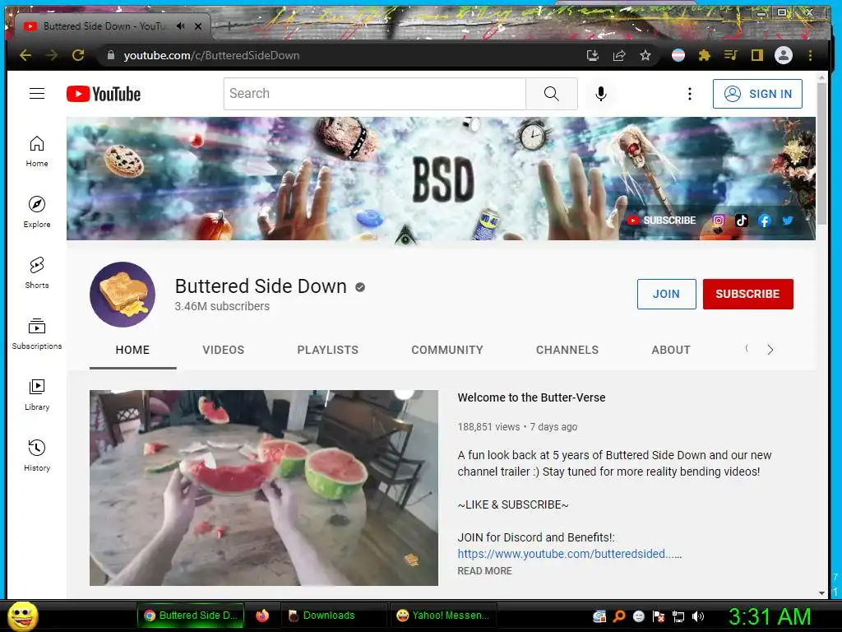The width and height of the screenshot is (842, 632).
Task: Open the YouTube hamburger guide menu
Action: point(36,94)
